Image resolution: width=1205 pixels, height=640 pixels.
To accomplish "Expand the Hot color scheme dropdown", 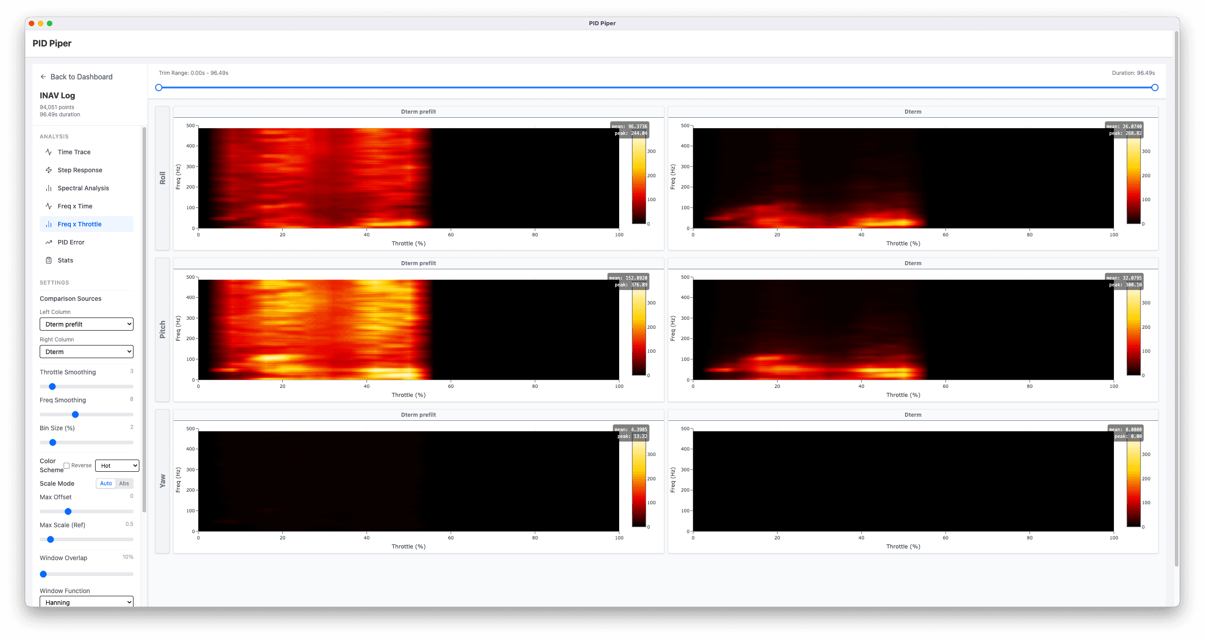I will click(117, 465).
